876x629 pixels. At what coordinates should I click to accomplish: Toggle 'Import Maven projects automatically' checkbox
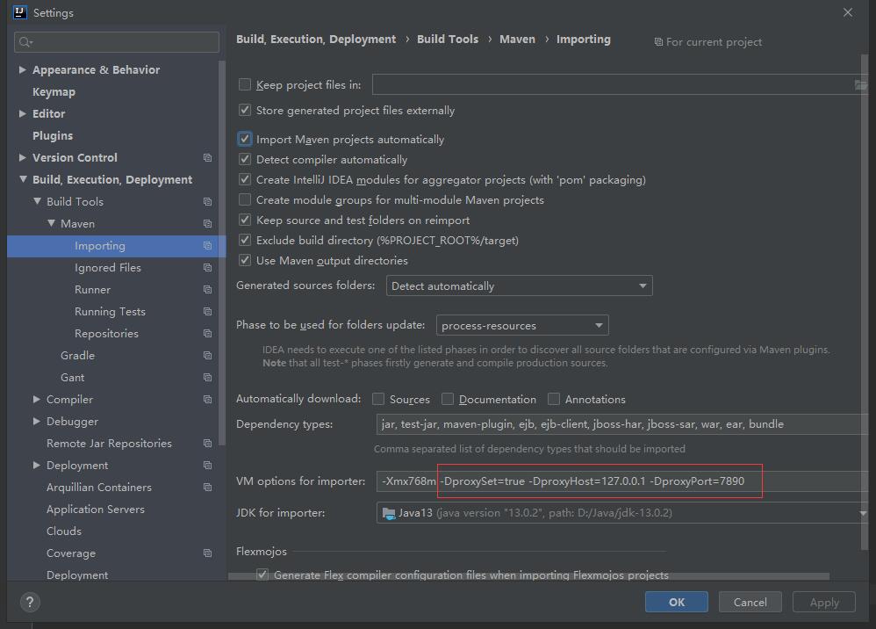pyautogui.click(x=245, y=139)
